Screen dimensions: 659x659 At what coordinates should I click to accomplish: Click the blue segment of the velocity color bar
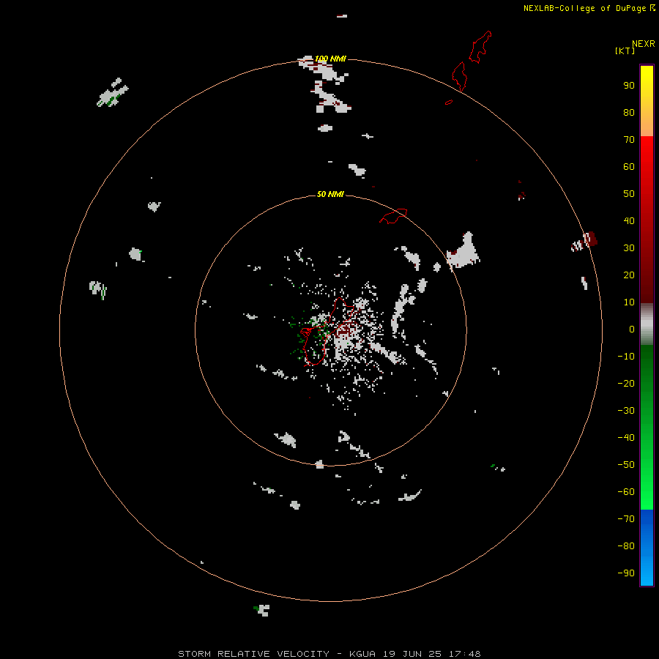click(x=647, y=548)
